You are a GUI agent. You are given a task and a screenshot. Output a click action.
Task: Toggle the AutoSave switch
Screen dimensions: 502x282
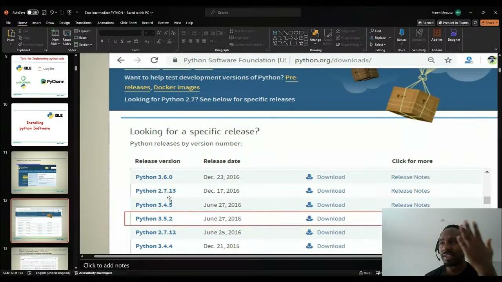33,13
